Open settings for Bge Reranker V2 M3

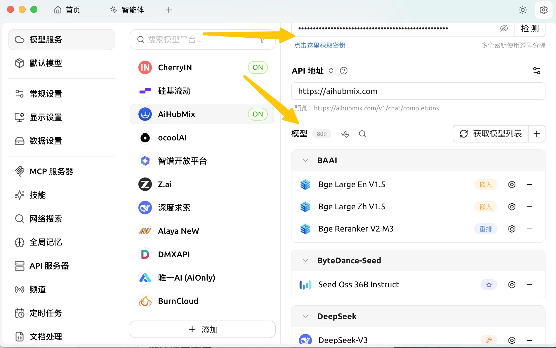click(512, 229)
